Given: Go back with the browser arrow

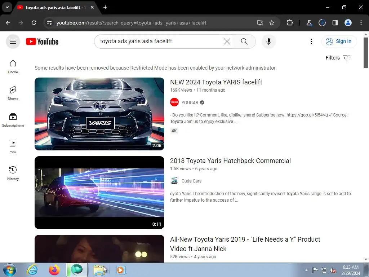Looking at the screenshot, I should point(8,23).
